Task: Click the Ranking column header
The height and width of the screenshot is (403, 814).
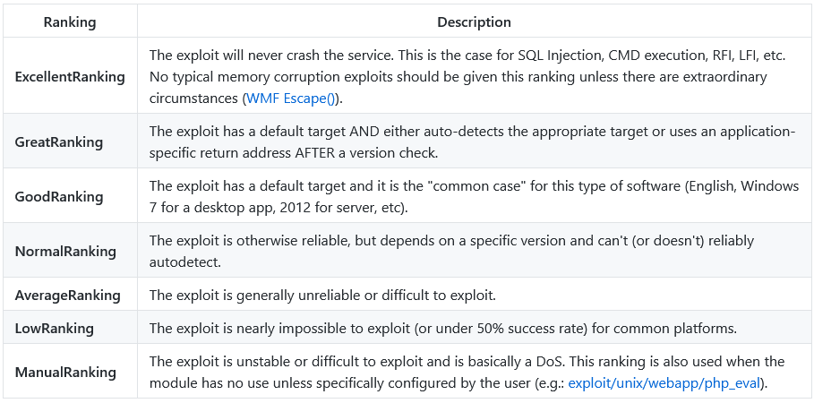Action: (69, 21)
